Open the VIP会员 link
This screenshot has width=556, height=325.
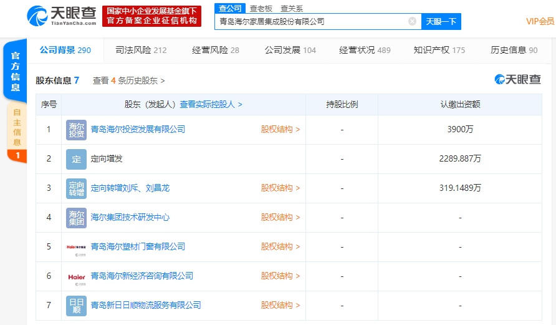point(539,21)
